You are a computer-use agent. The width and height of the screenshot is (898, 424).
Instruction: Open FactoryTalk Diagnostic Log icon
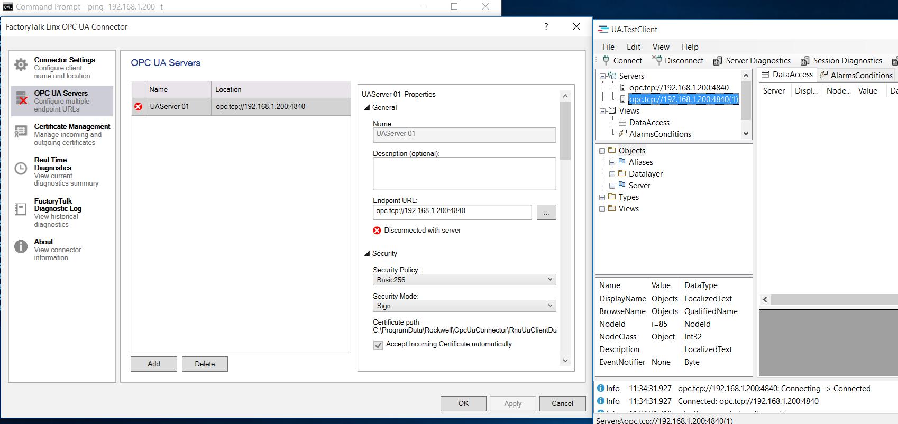(21, 209)
